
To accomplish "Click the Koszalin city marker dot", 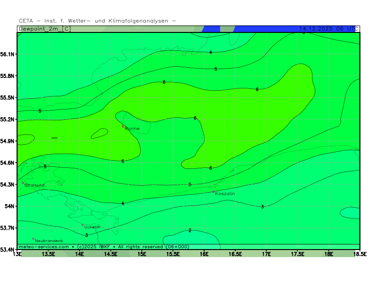I will pyautogui.click(x=213, y=192).
